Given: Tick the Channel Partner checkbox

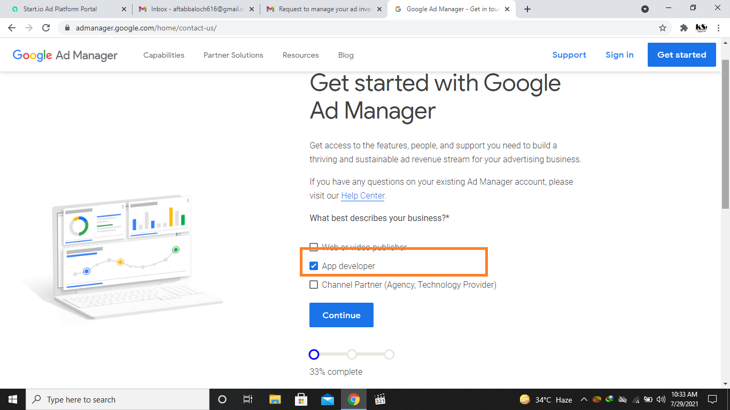Looking at the screenshot, I should pos(314,285).
